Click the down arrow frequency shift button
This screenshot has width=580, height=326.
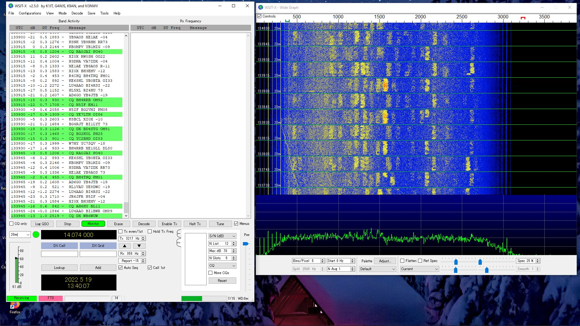(x=139, y=246)
